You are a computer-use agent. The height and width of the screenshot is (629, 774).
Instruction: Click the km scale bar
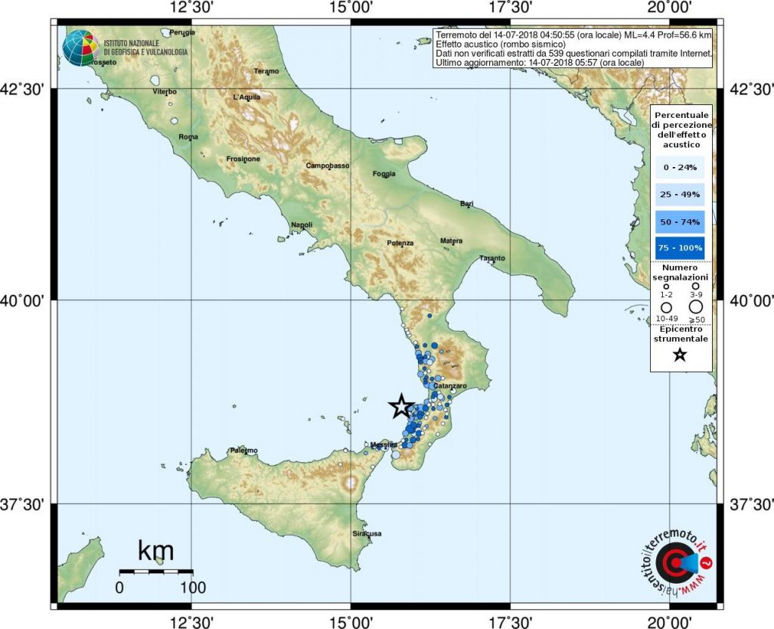coord(156,572)
